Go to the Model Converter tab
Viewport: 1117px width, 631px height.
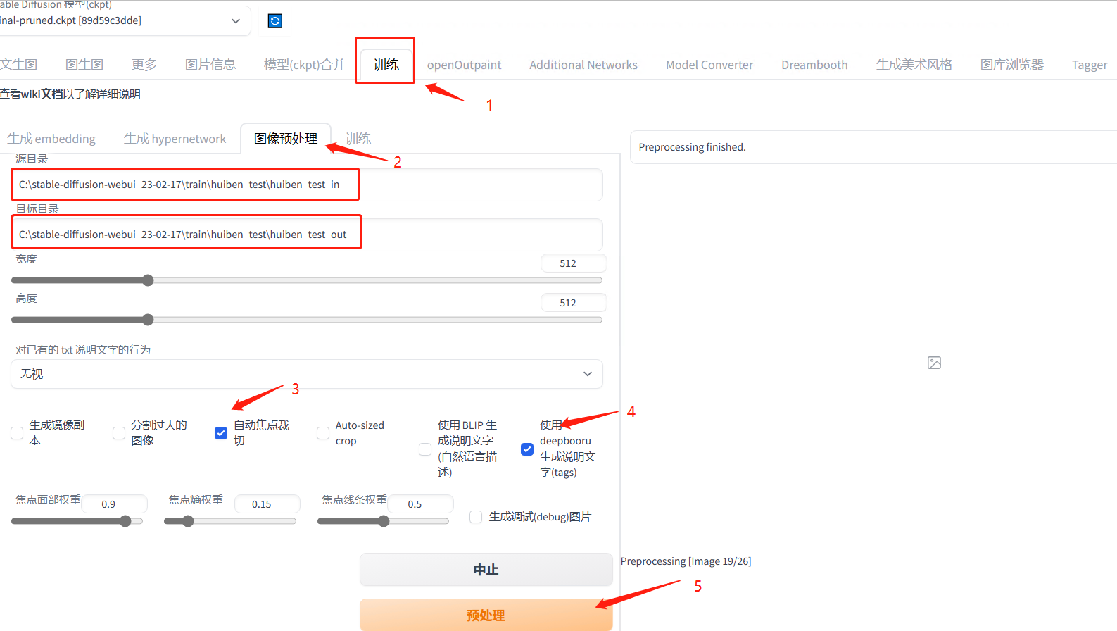point(709,65)
